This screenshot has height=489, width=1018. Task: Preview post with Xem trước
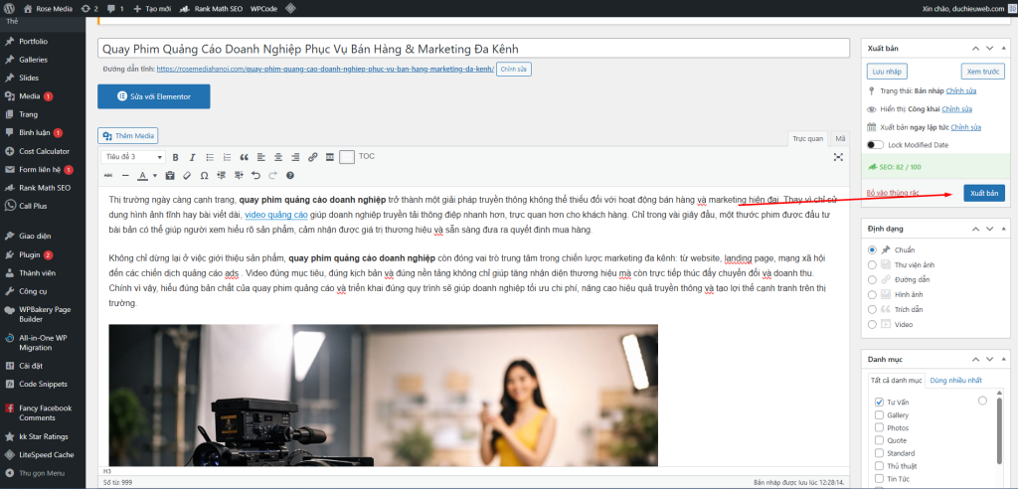982,72
